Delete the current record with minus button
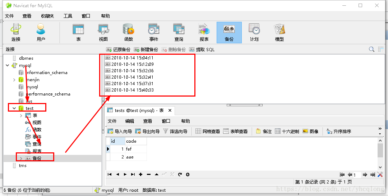388x196 pixels. point(149,174)
